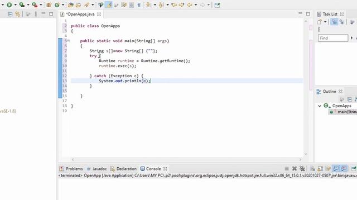This screenshot has height=200, width=357.
Task: Click the New Java Class icon
Action: point(57,5)
